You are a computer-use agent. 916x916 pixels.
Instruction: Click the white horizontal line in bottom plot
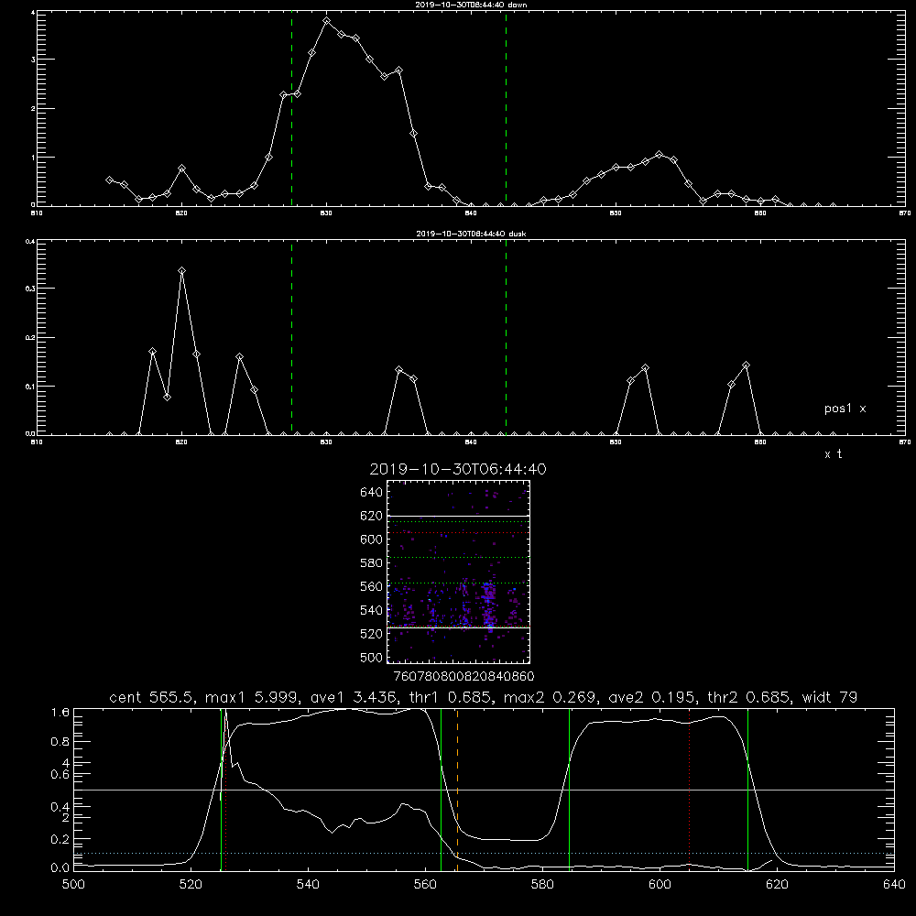click(484, 790)
